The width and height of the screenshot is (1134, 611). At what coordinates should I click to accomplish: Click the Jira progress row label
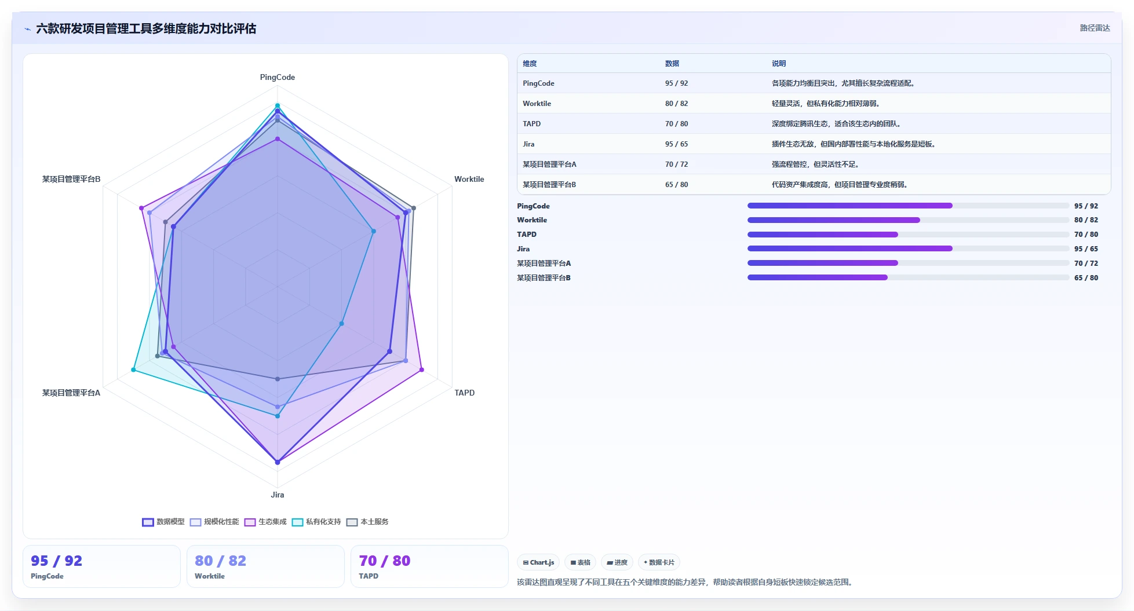(523, 249)
